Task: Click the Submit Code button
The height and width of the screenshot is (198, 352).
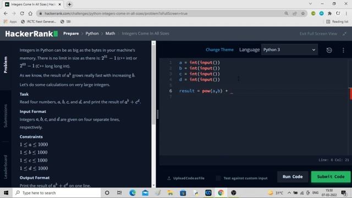Action: [331, 177]
